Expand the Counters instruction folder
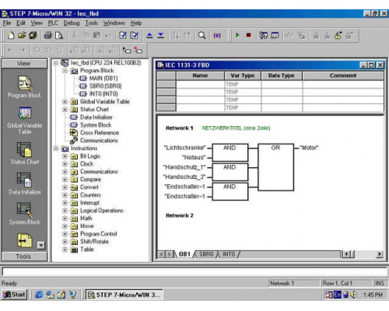 pyautogui.click(x=65, y=195)
